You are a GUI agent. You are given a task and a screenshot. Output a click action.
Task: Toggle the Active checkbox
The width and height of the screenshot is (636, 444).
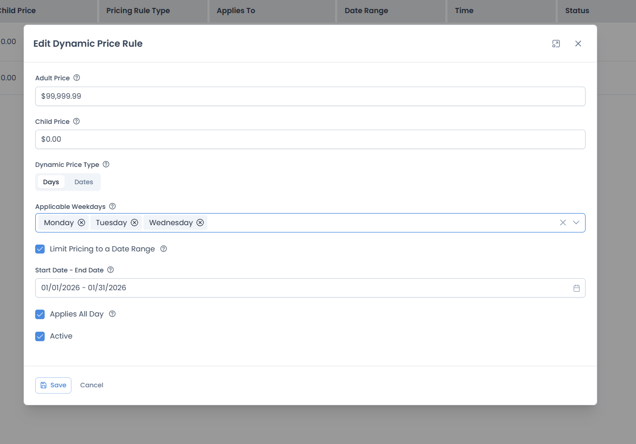(x=40, y=336)
